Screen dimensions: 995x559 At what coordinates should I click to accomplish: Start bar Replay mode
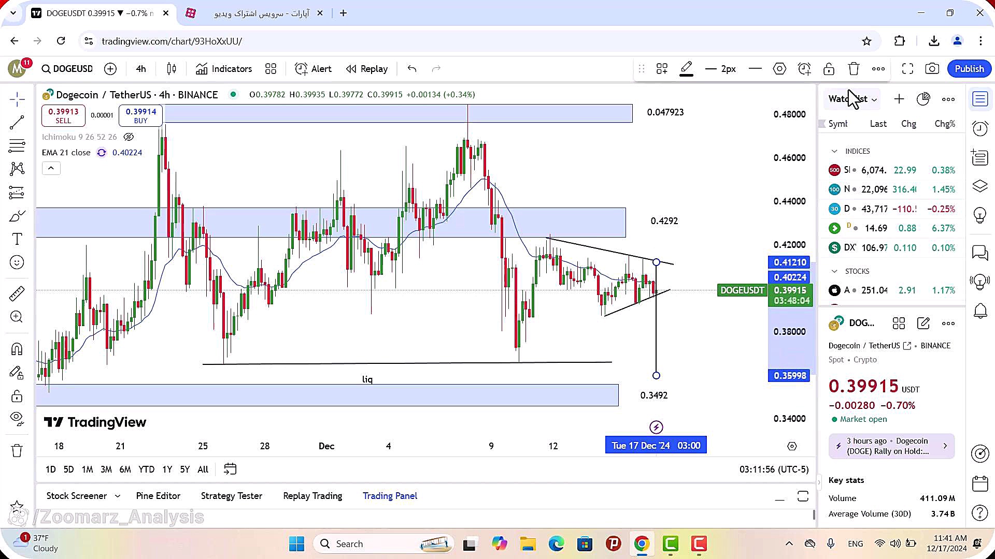[367, 69]
